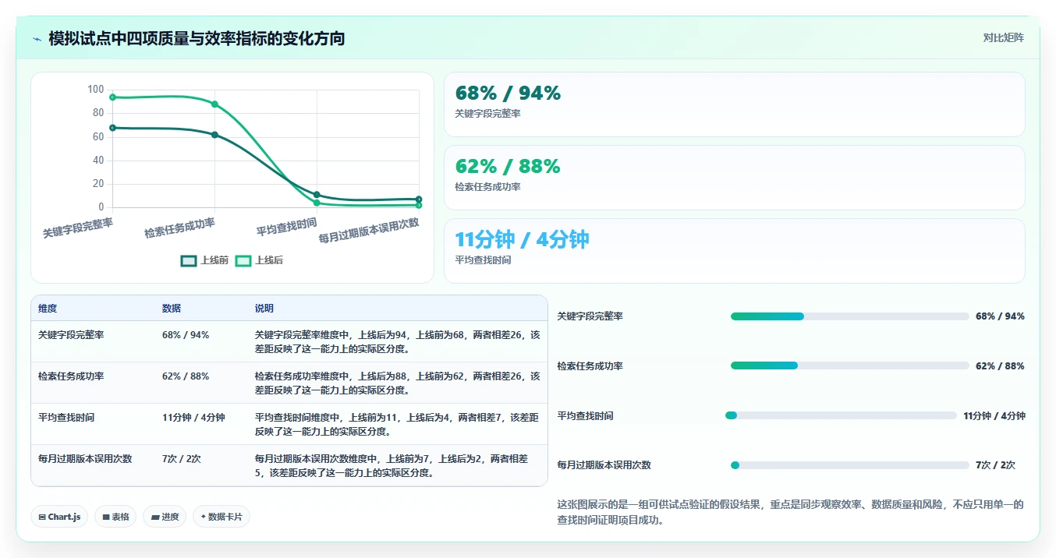
Task: Click the 68% / 94% value beside the progress bar
Action: tap(1000, 316)
